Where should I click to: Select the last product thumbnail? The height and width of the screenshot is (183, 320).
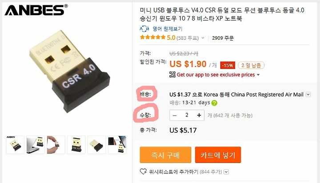(x=117, y=145)
